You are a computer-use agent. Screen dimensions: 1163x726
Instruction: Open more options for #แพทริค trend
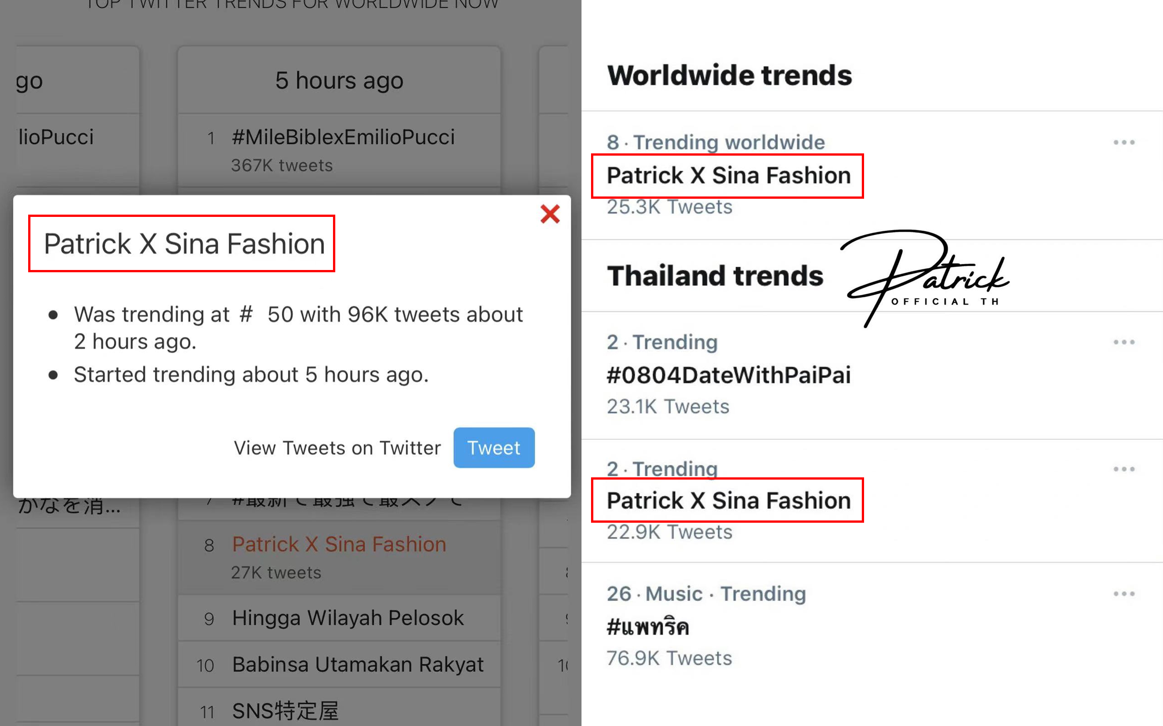tap(1123, 594)
